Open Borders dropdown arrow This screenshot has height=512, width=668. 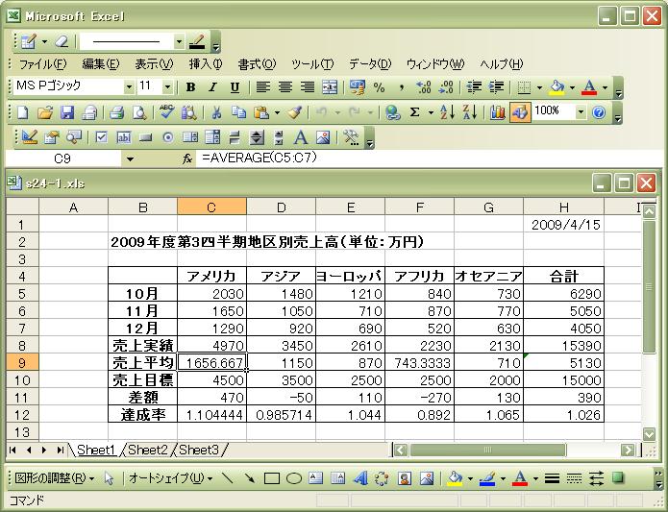[540, 87]
